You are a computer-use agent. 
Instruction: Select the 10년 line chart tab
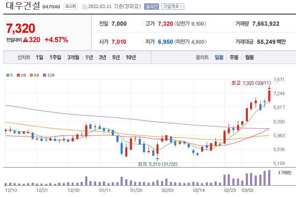[x=131, y=57]
